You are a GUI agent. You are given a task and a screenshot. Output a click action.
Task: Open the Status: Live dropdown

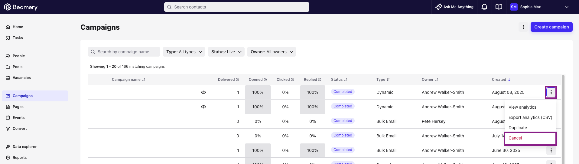coord(226,52)
